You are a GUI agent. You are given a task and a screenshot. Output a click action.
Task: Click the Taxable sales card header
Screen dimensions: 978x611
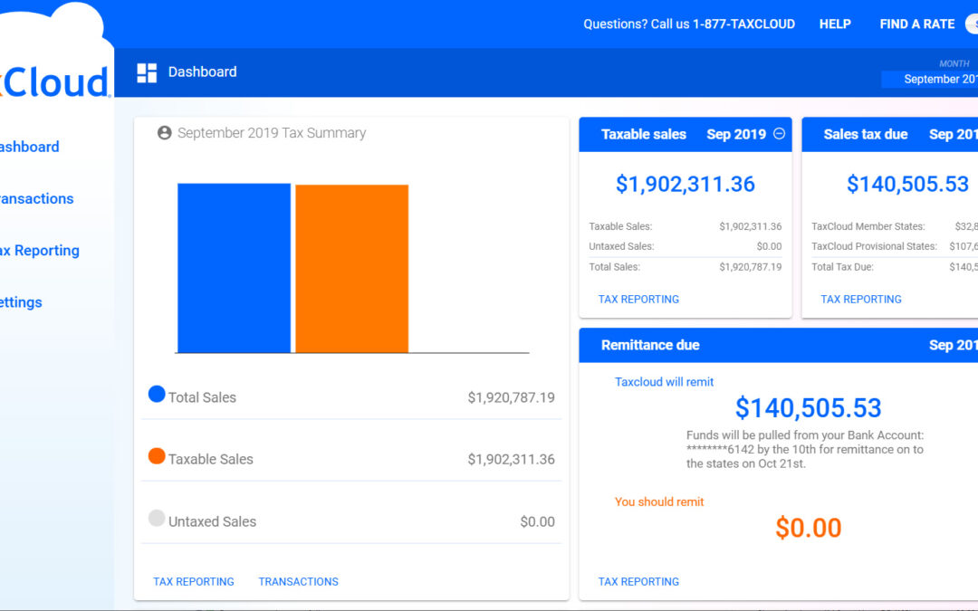[685, 135]
